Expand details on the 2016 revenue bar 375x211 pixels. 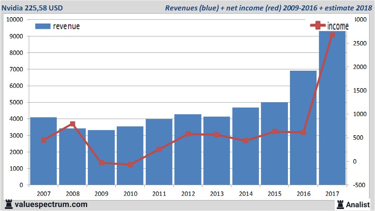click(303, 128)
